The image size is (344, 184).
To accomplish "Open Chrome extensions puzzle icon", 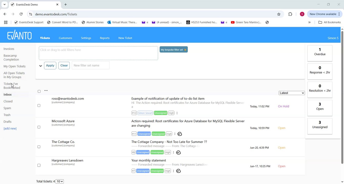I will coord(290,14).
